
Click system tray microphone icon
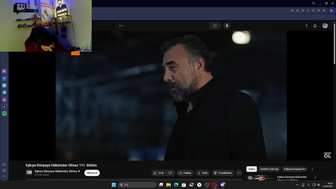(308, 185)
